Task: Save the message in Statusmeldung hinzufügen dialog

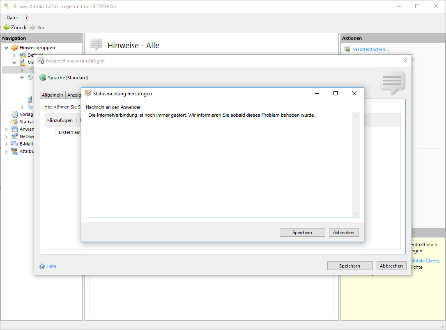Action: [302, 233]
